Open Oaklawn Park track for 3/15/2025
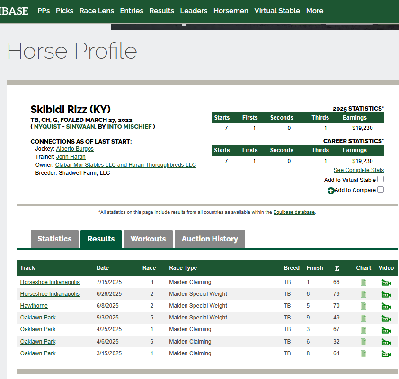 click(38, 353)
